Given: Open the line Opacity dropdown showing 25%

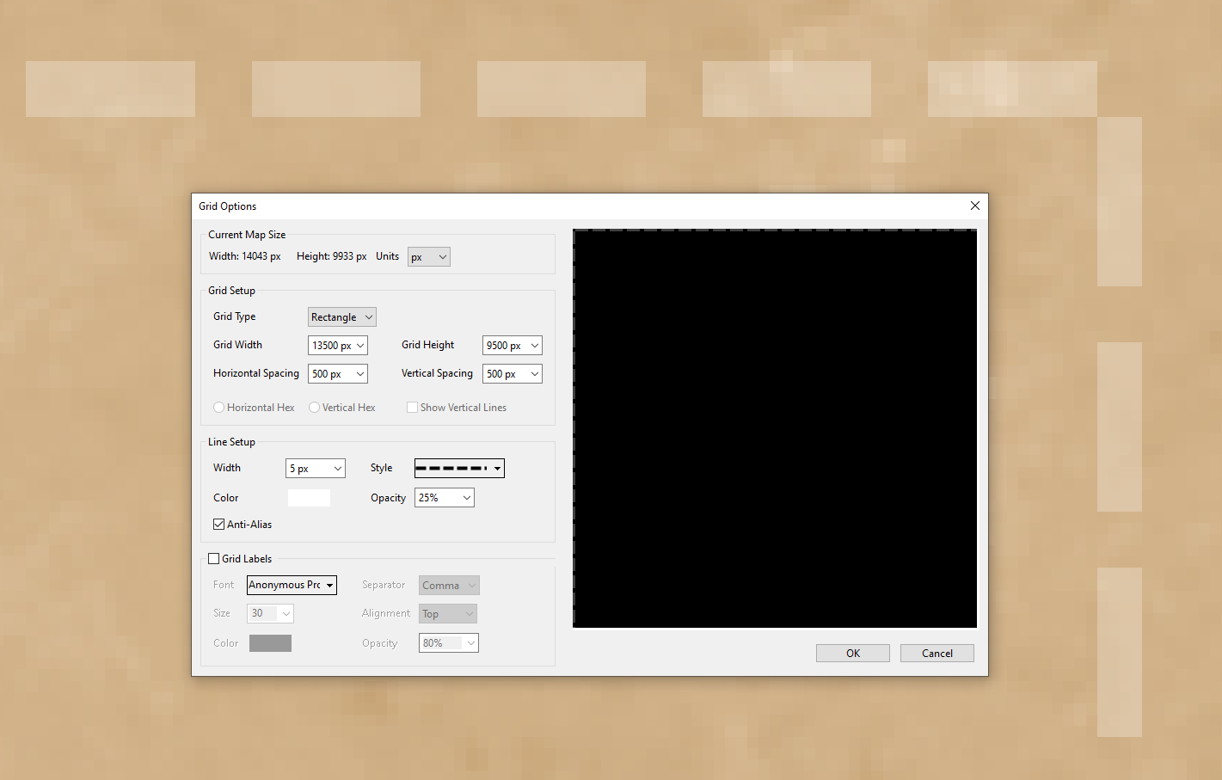Looking at the screenshot, I should click(444, 498).
